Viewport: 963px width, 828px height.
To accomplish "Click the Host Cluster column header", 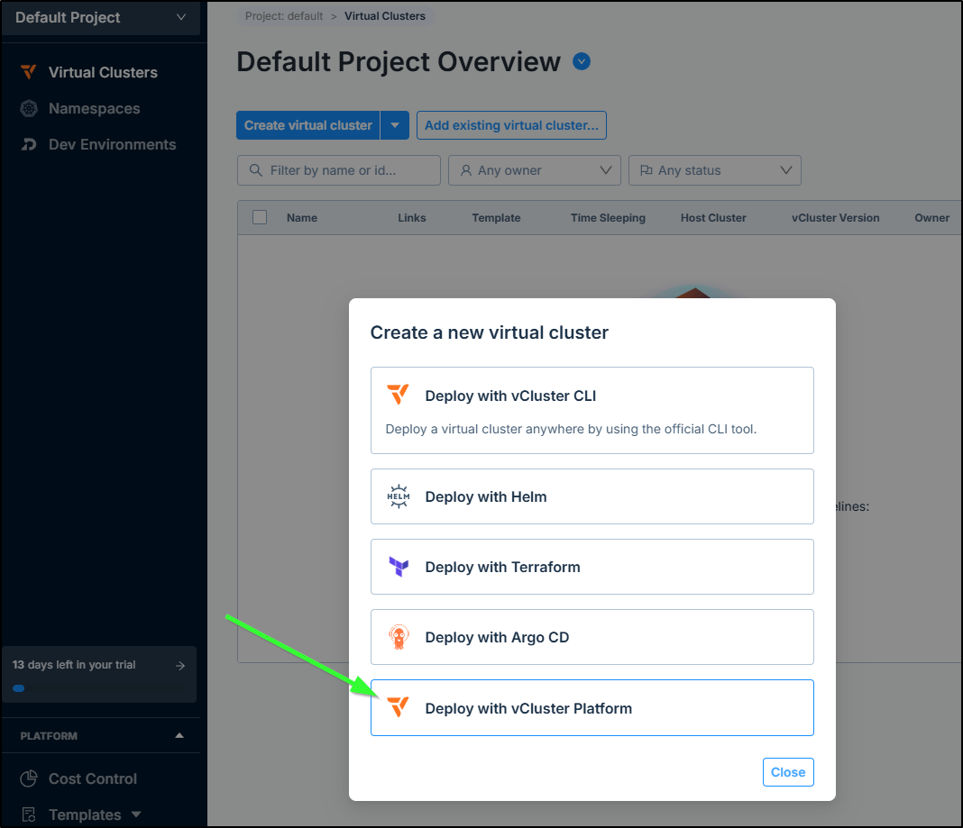I will (713, 217).
